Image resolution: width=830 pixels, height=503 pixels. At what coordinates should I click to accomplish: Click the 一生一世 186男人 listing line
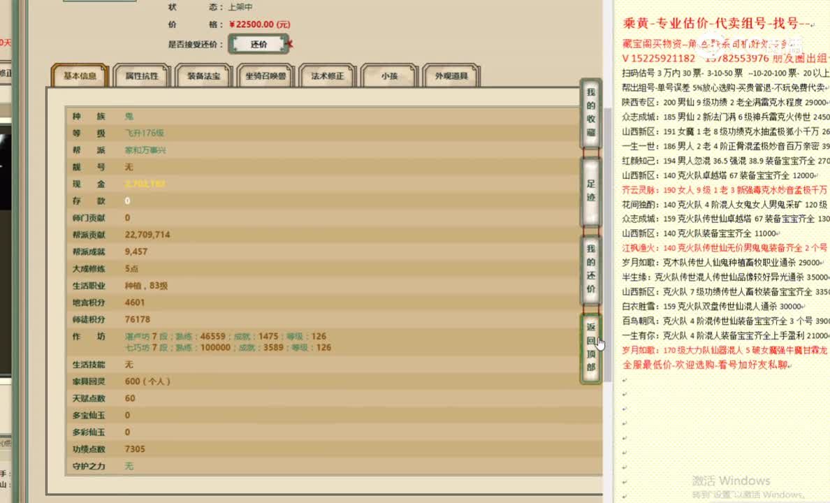726,146
